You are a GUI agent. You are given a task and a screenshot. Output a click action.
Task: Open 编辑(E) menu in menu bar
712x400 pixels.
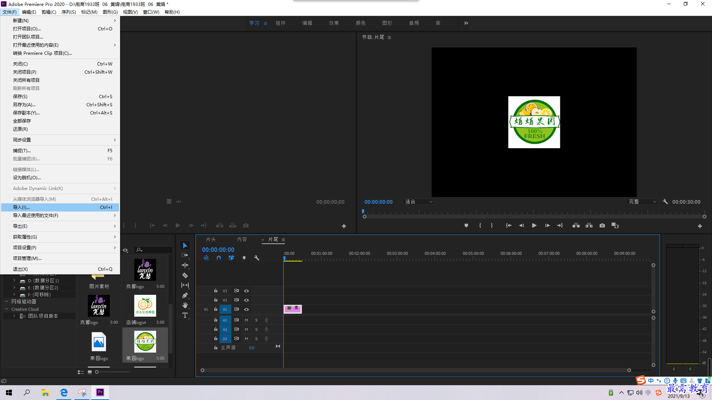click(29, 12)
